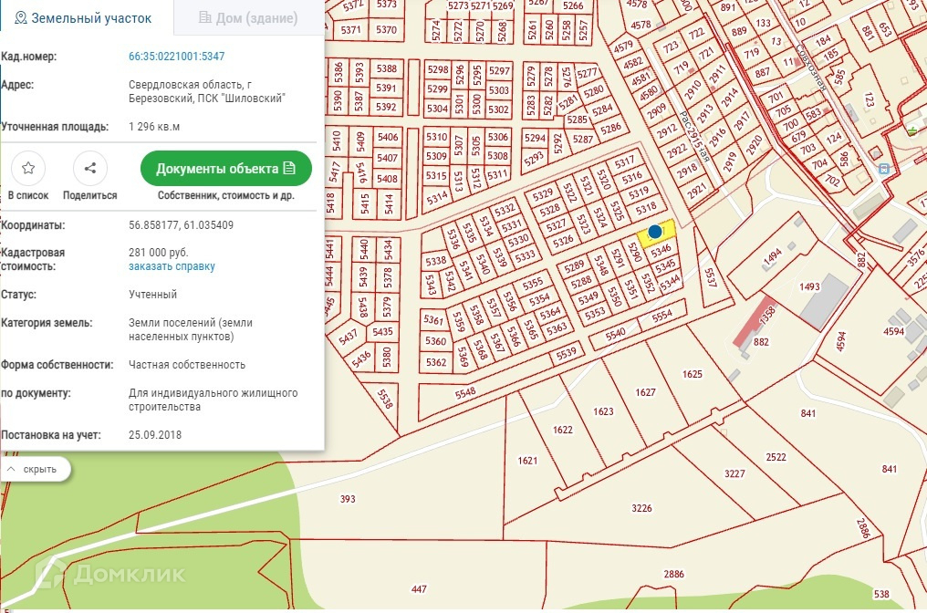Click the blue bus stop icon on map

point(882,169)
